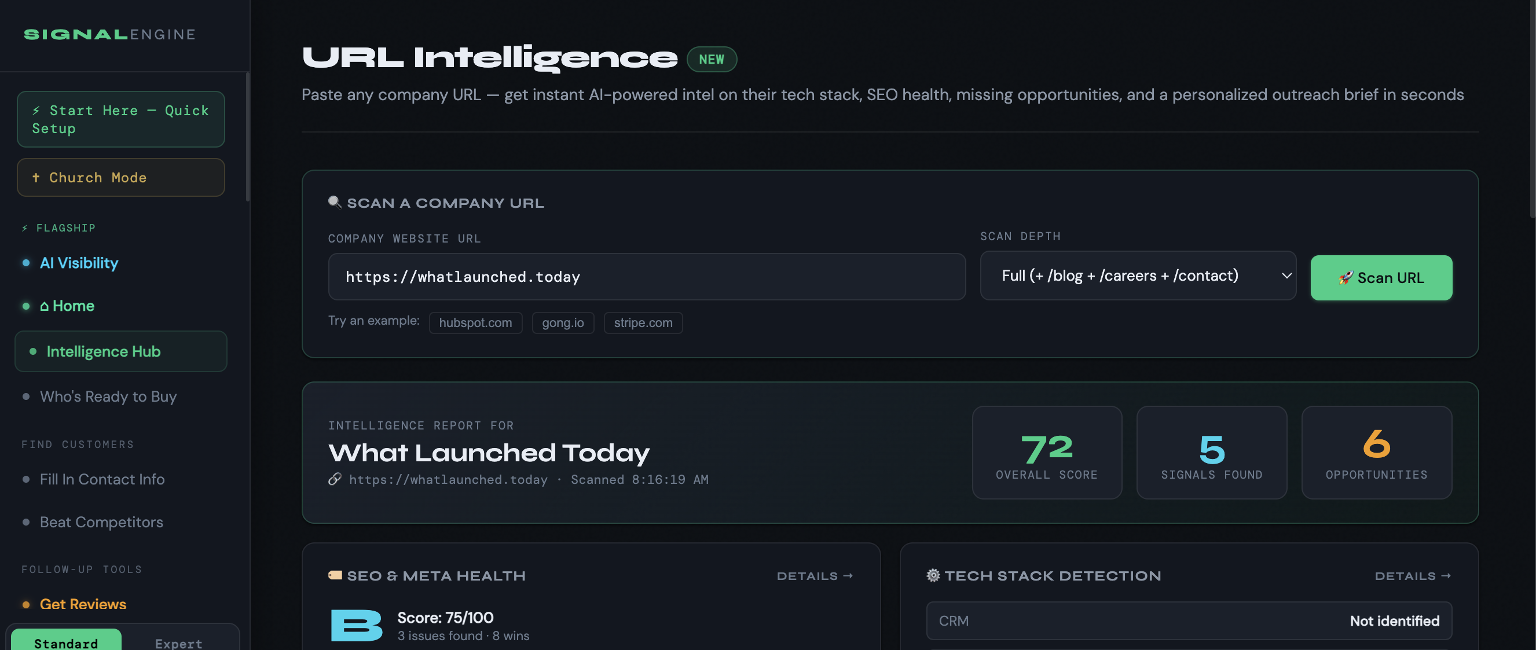
Task: Open Tech Stack Detection details
Action: [x=1413, y=576]
